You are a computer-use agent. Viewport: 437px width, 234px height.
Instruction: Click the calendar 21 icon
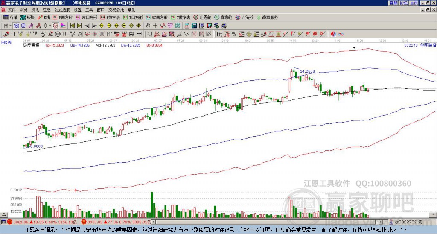[x=187, y=26]
